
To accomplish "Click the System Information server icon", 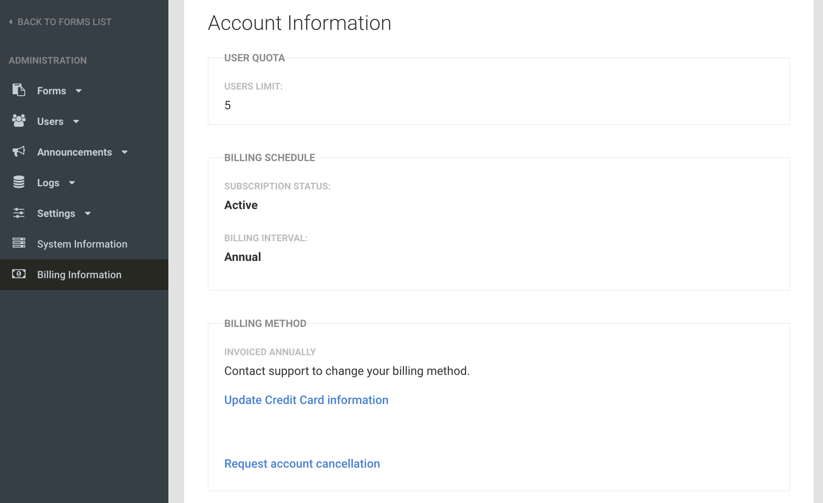I will 18,243.
